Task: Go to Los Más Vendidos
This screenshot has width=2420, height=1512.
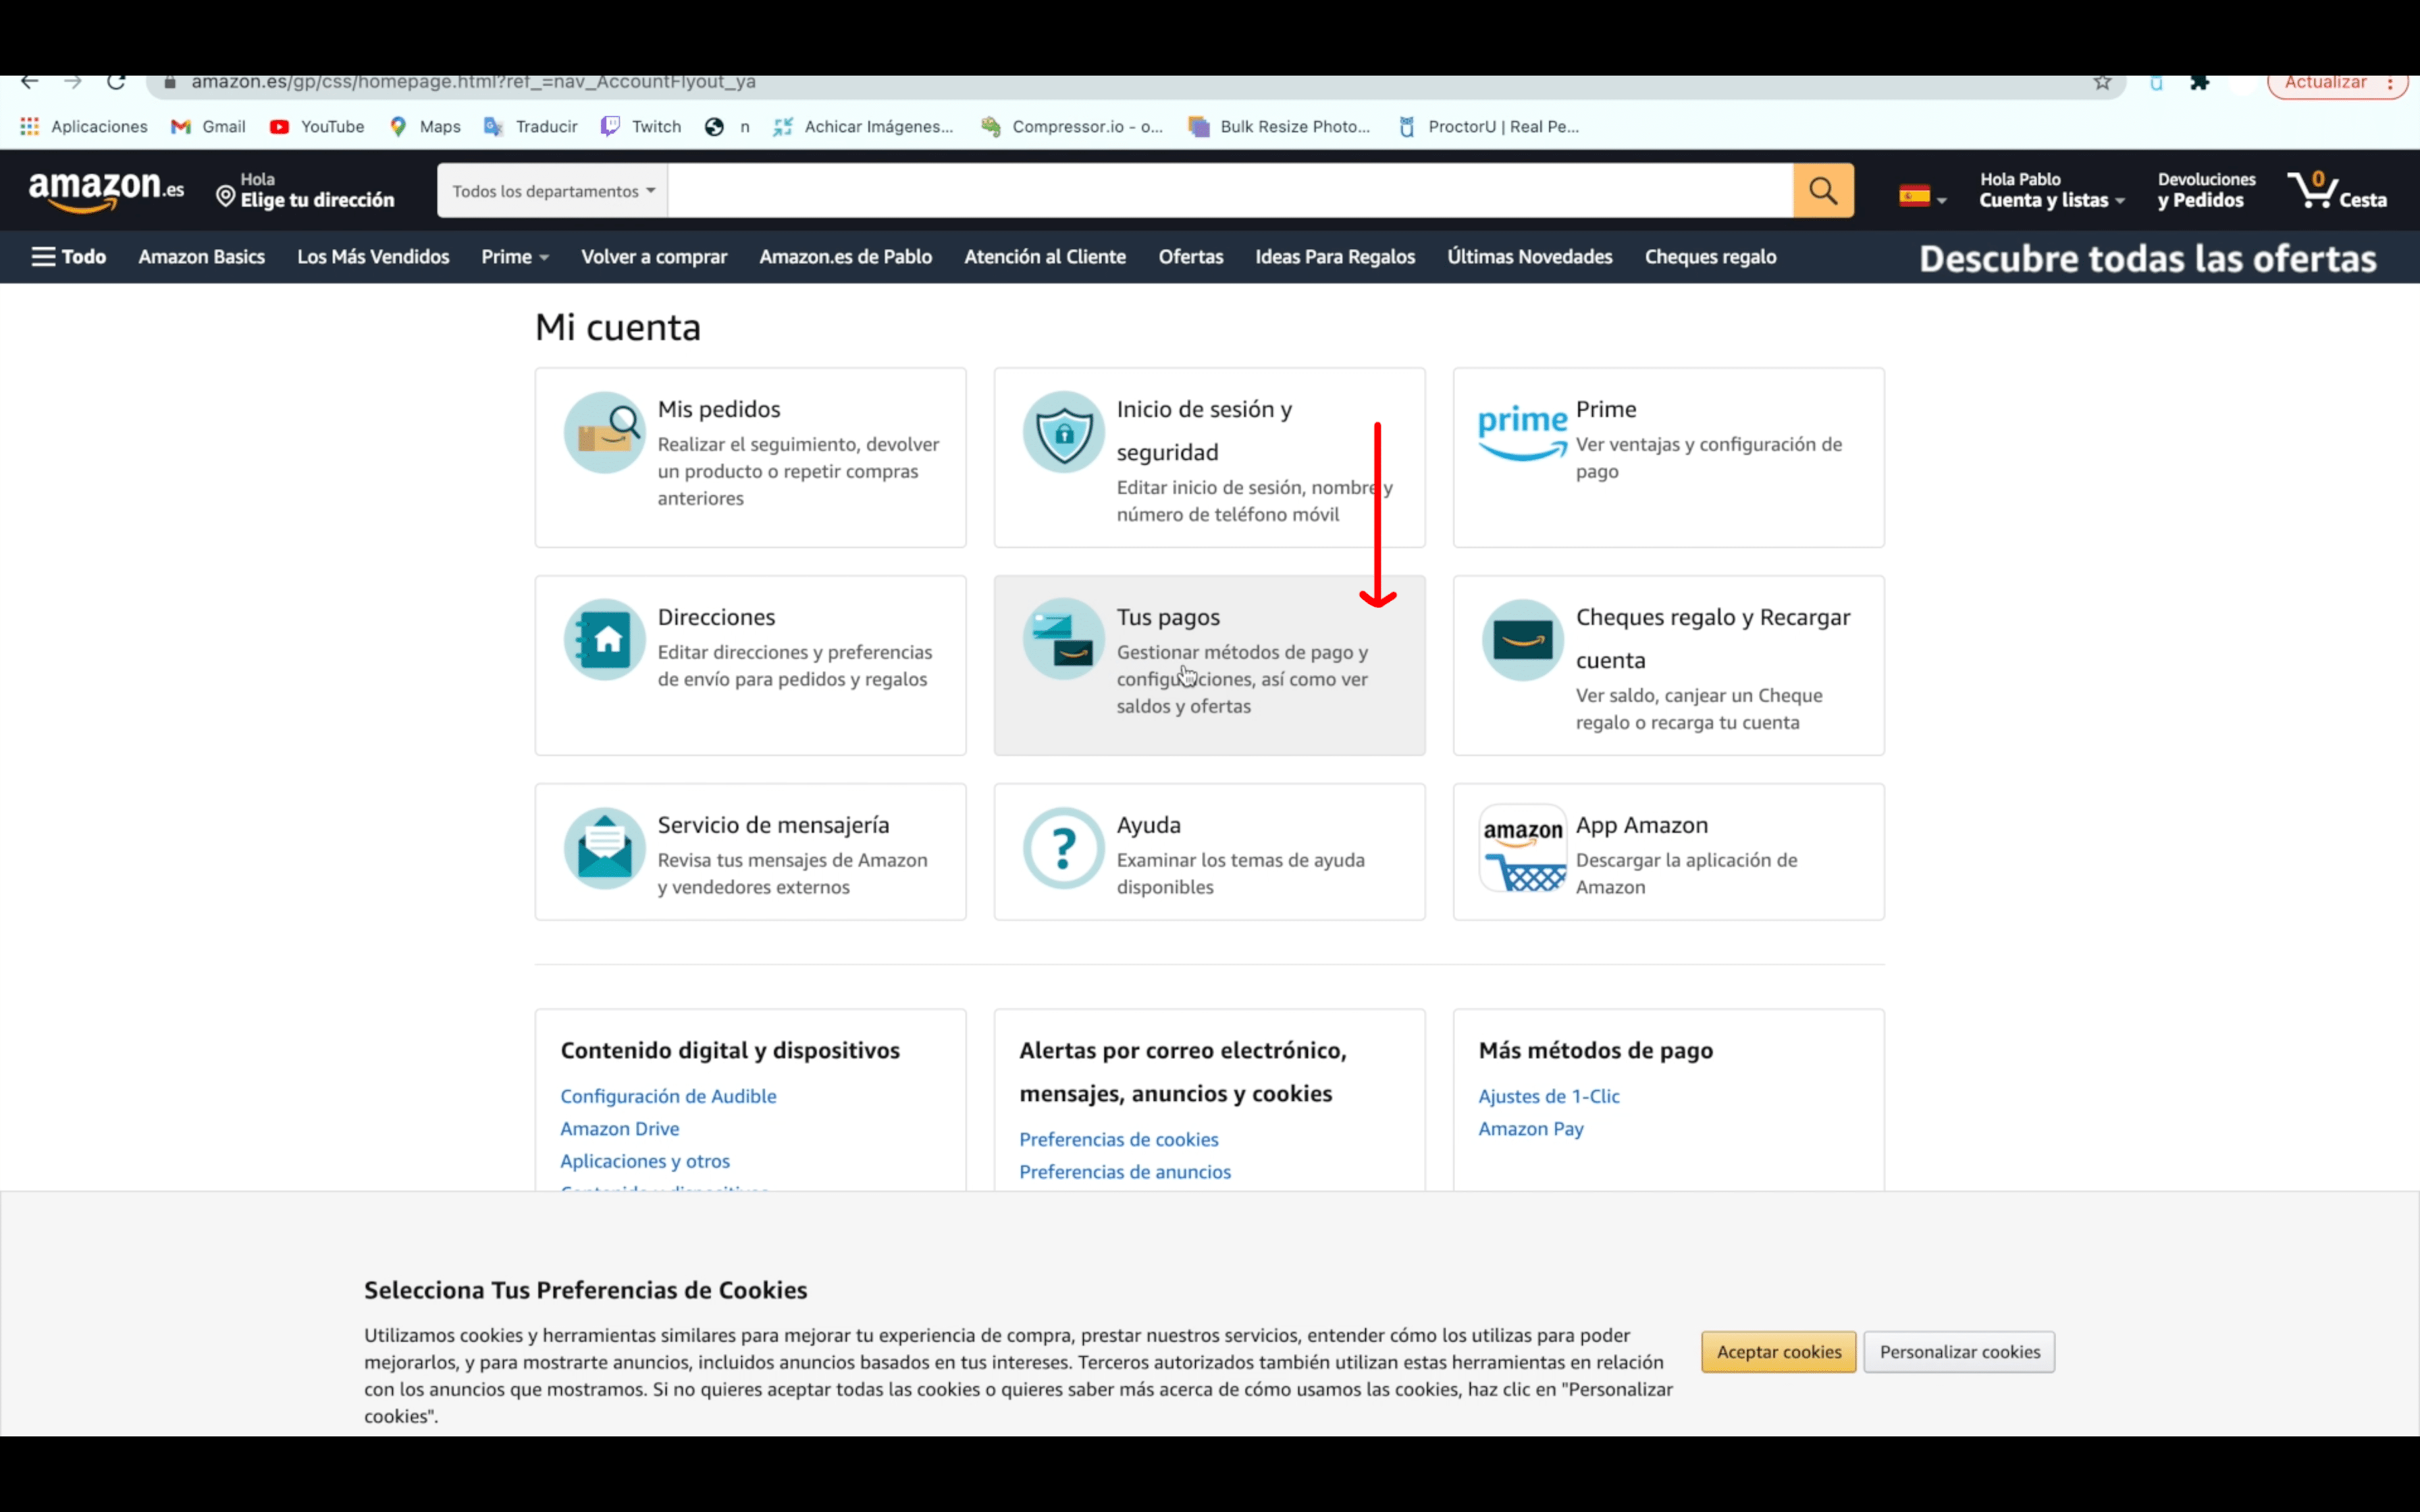Action: (373, 257)
